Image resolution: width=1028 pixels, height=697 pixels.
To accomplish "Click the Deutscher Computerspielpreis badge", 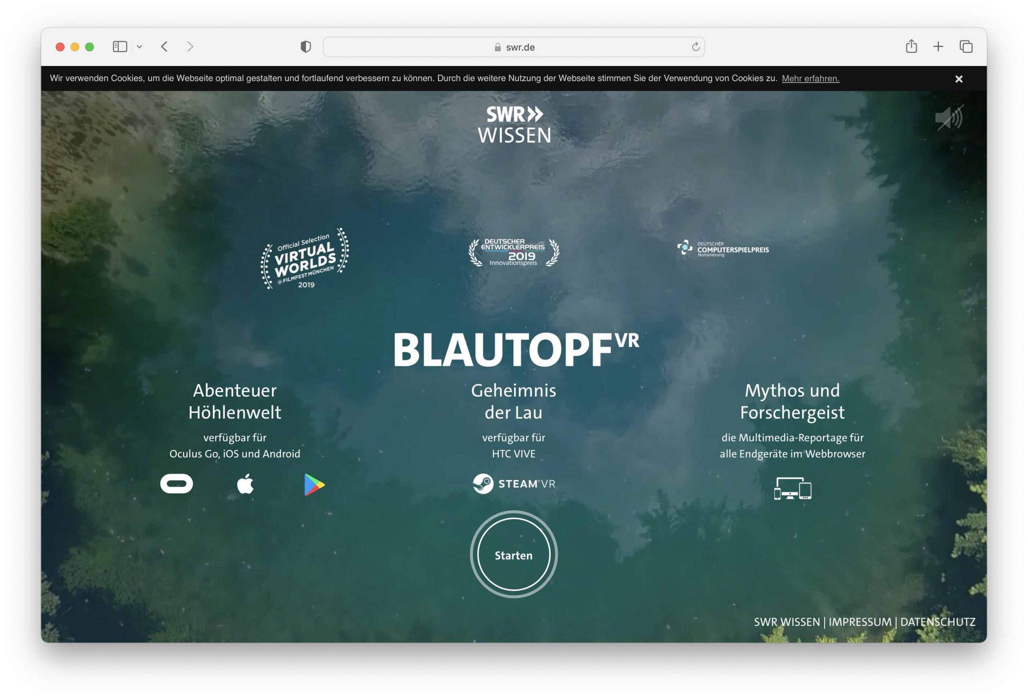I will 723,249.
